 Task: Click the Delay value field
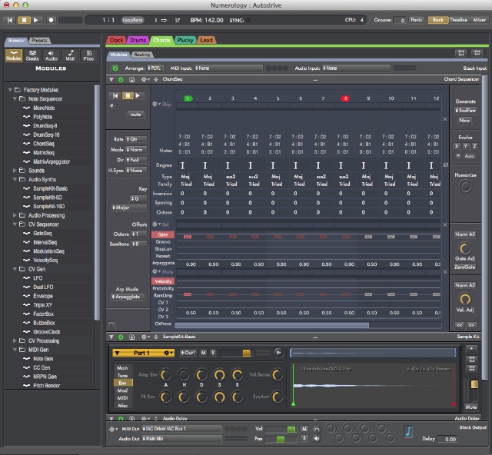pos(447,439)
